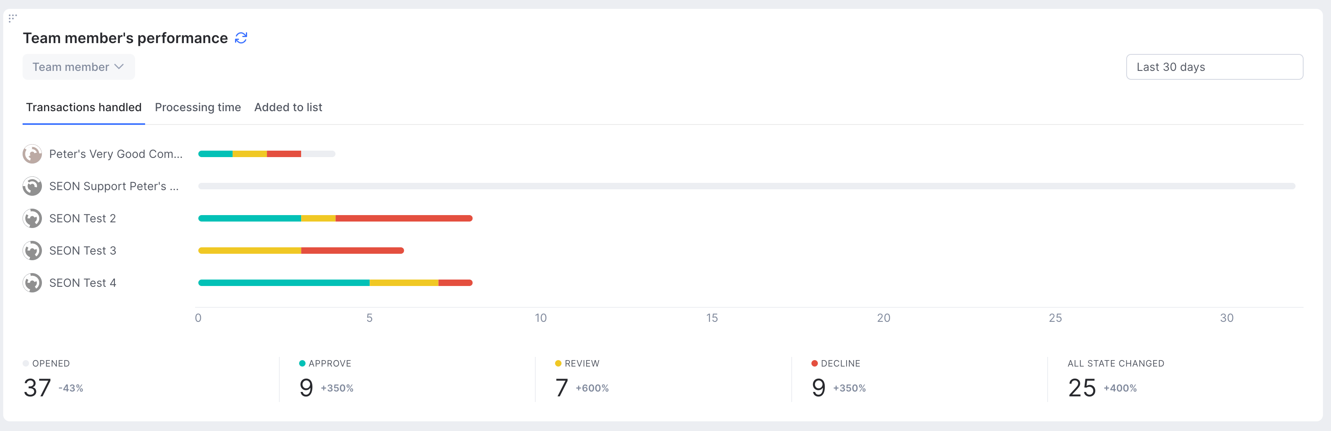Toggle the red DECLINE legend dot
1331x431 pixels.
click(814, 363)
